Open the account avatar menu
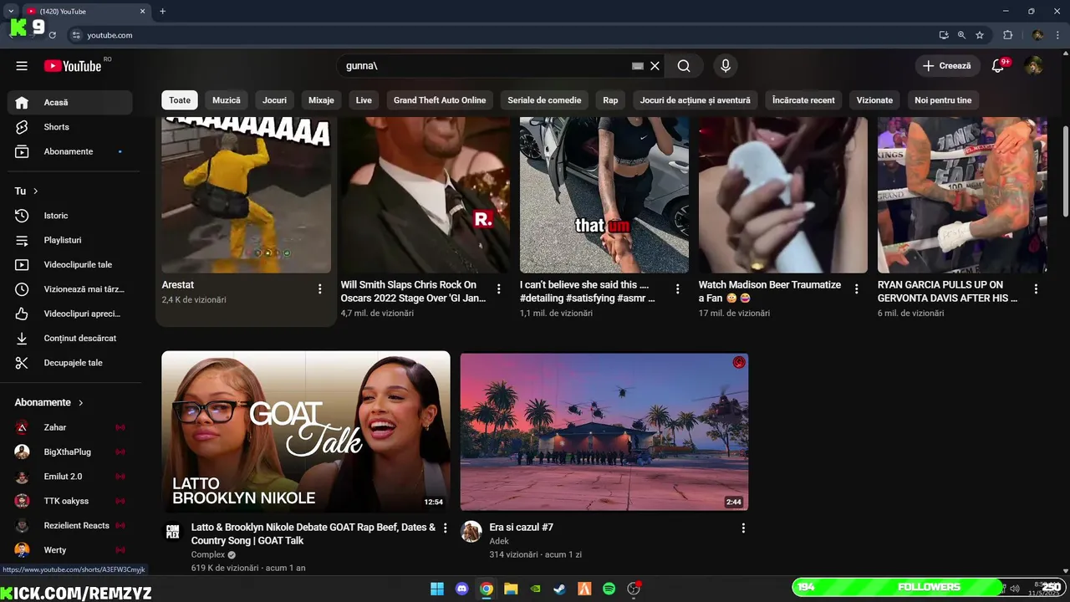1070x602 pixels. coord(1034,66)
